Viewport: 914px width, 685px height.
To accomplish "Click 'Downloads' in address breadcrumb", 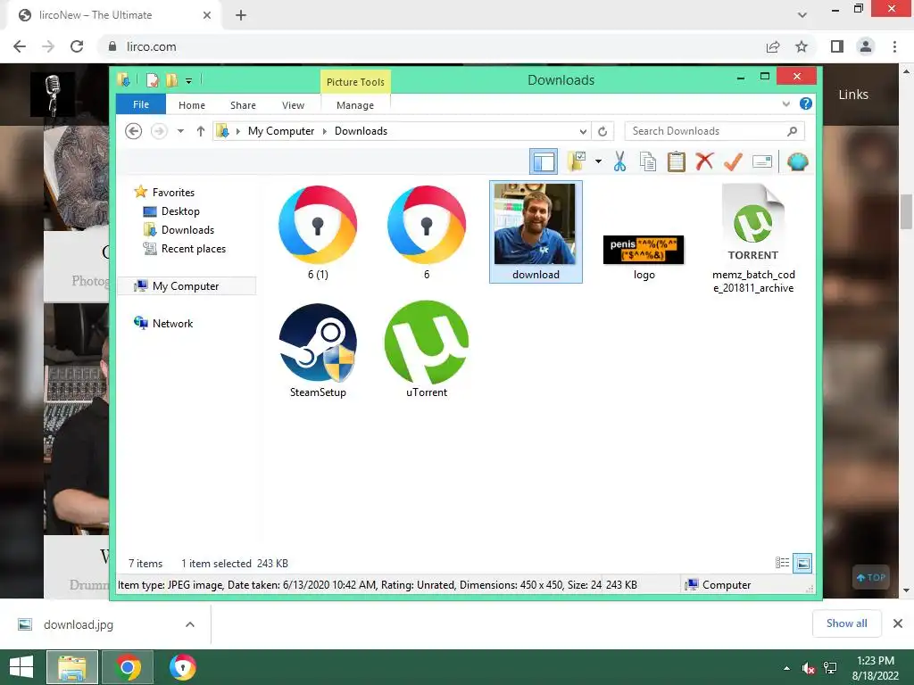I will (x=361, y=131).
